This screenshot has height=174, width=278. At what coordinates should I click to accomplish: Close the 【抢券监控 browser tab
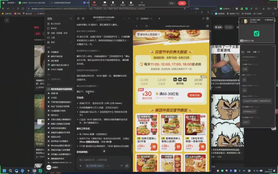pyautogui.click(x=151, y=19)
